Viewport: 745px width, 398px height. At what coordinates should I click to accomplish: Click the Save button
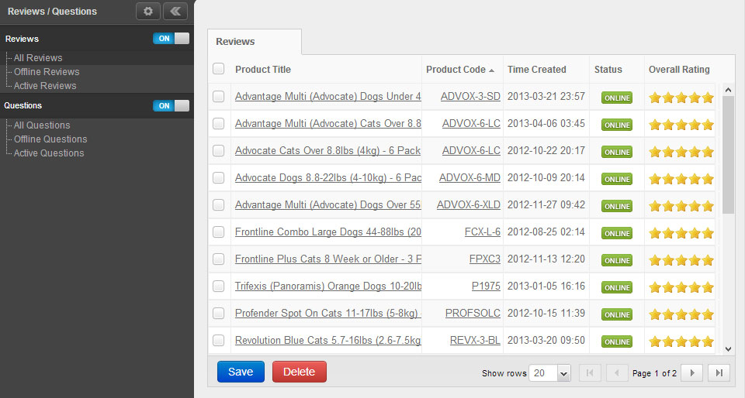point(241,372)
